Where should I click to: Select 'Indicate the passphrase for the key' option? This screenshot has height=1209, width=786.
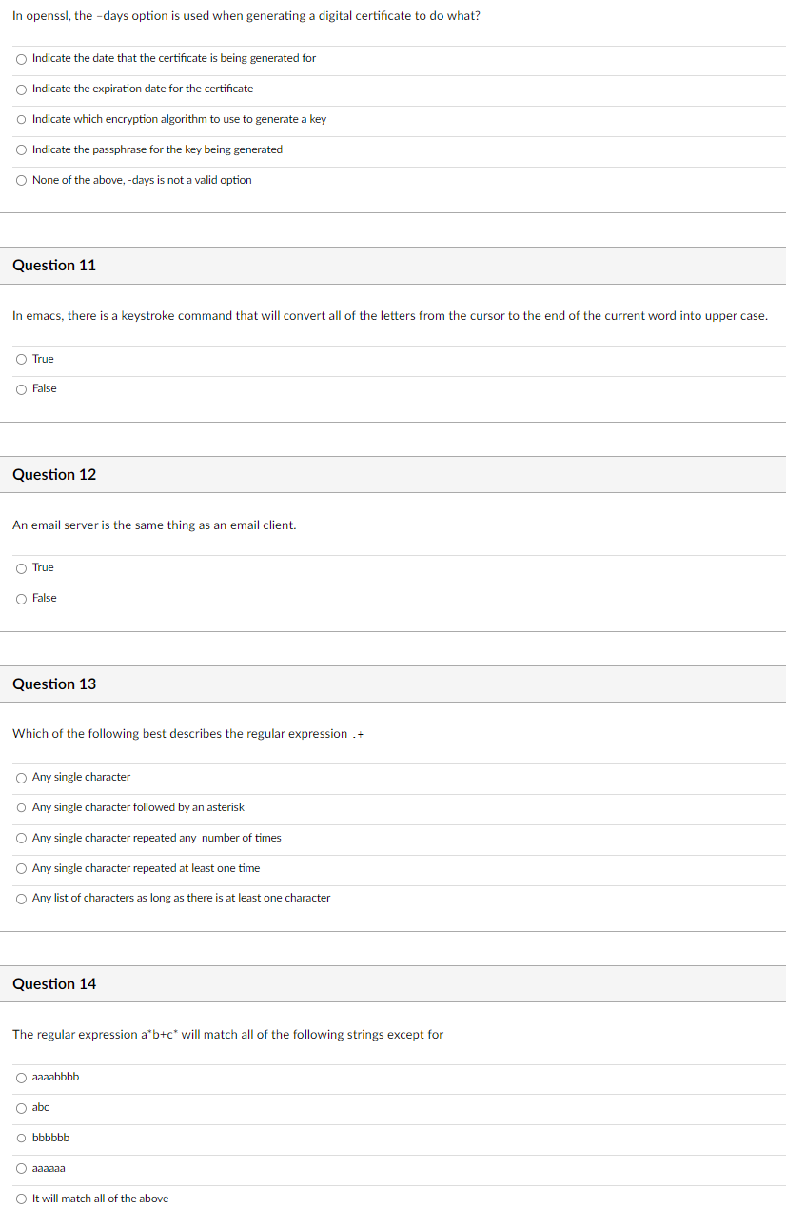click(x=21, y=149)
